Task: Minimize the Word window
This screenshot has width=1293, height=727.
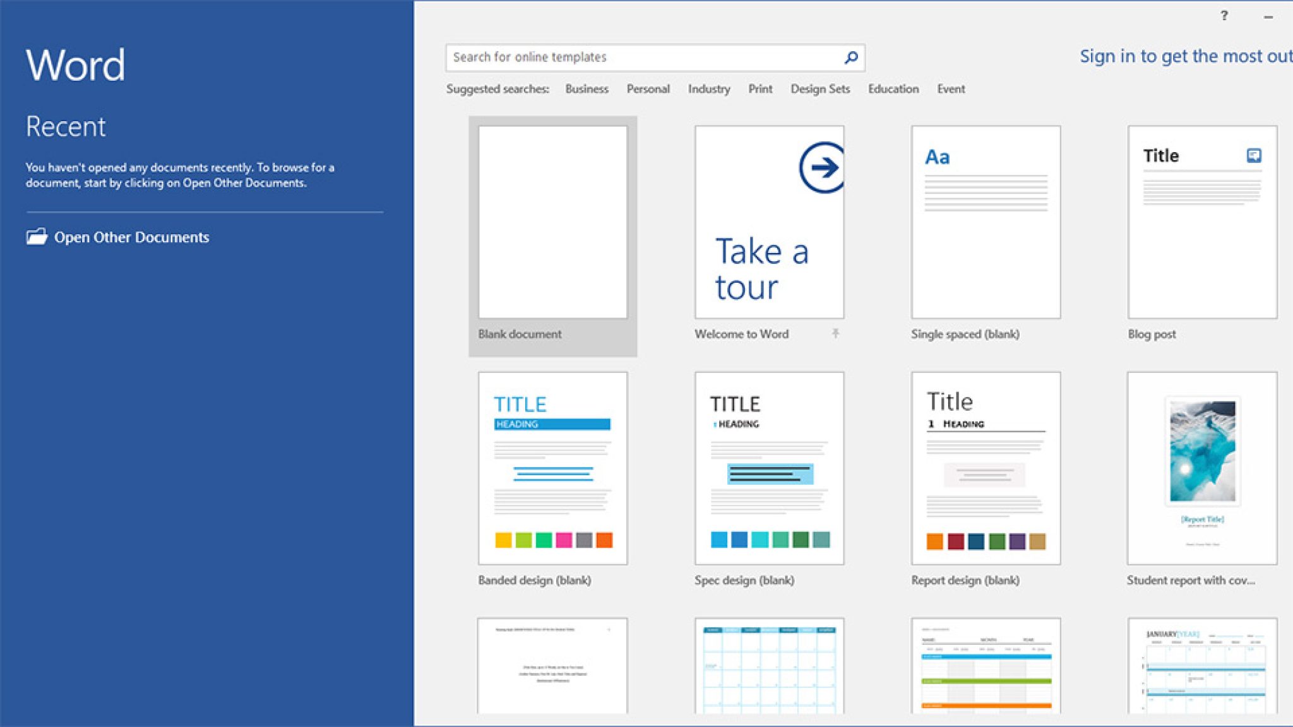Action: (x=1268, y=17)
